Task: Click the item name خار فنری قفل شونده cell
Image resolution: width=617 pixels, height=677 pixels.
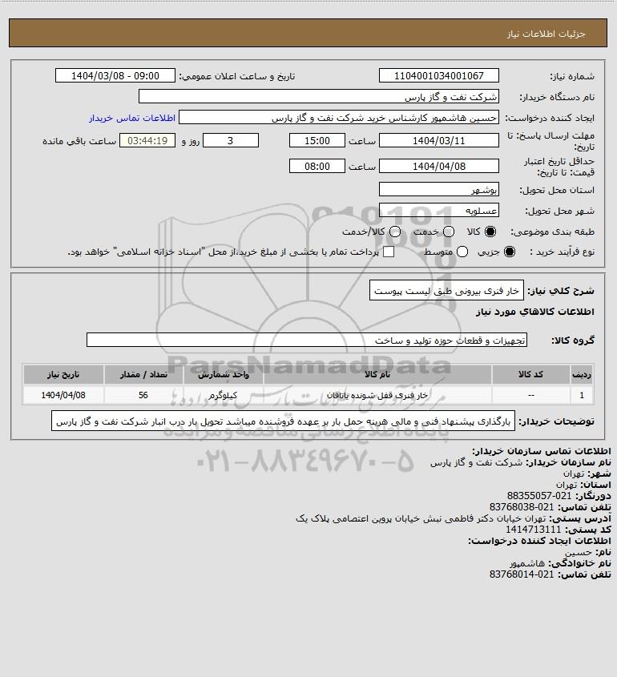Action: click(377, 395)
